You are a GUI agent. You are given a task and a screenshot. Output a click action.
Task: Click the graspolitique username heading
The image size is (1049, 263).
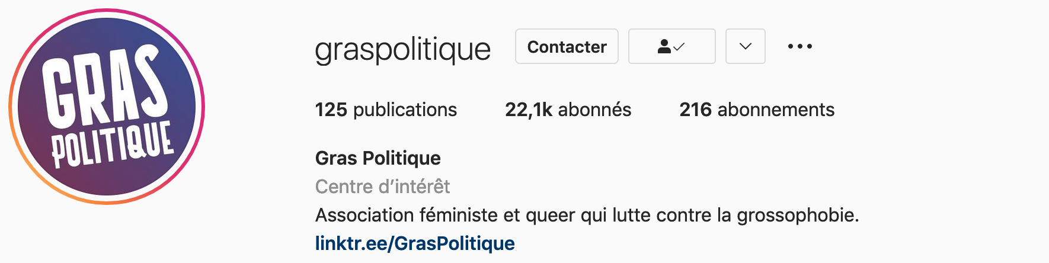click(403, 49)
